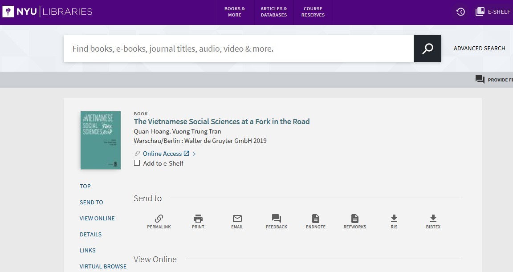Check the Add to e-Shelf checkbox
This screenshot has height=272, width=513.
point(137,163)
